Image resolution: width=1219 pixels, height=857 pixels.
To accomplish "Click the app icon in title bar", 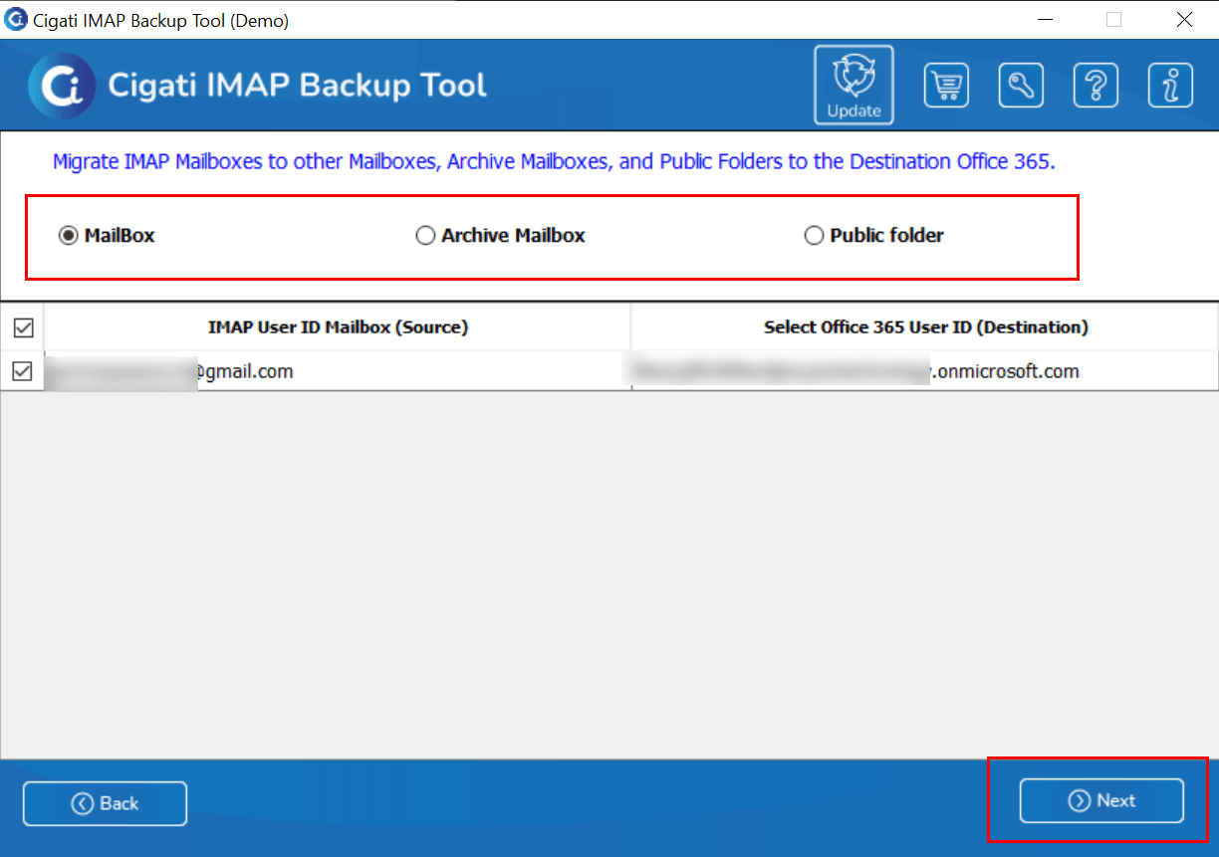I will (x=16, y=19).
